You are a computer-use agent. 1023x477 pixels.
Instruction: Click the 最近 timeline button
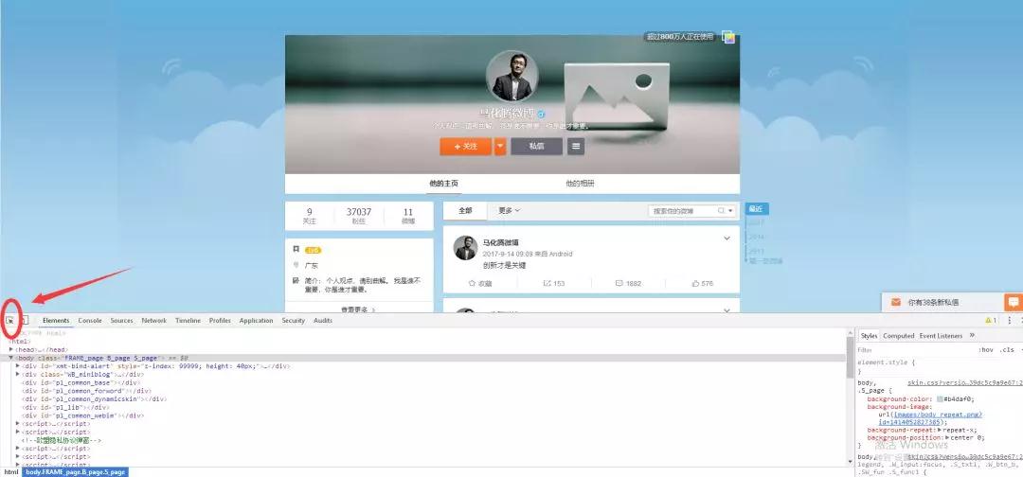[757, 209]
